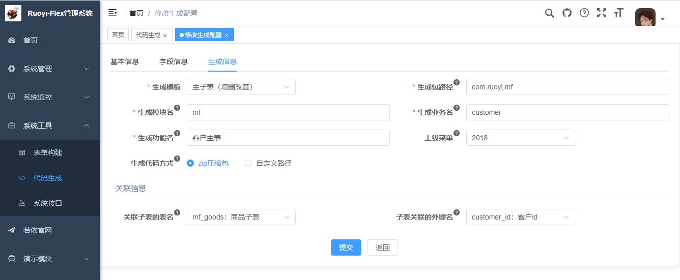680x280 pixels.
Task: Open 表单构建 in the sidebar
Action: pos(50,152)
